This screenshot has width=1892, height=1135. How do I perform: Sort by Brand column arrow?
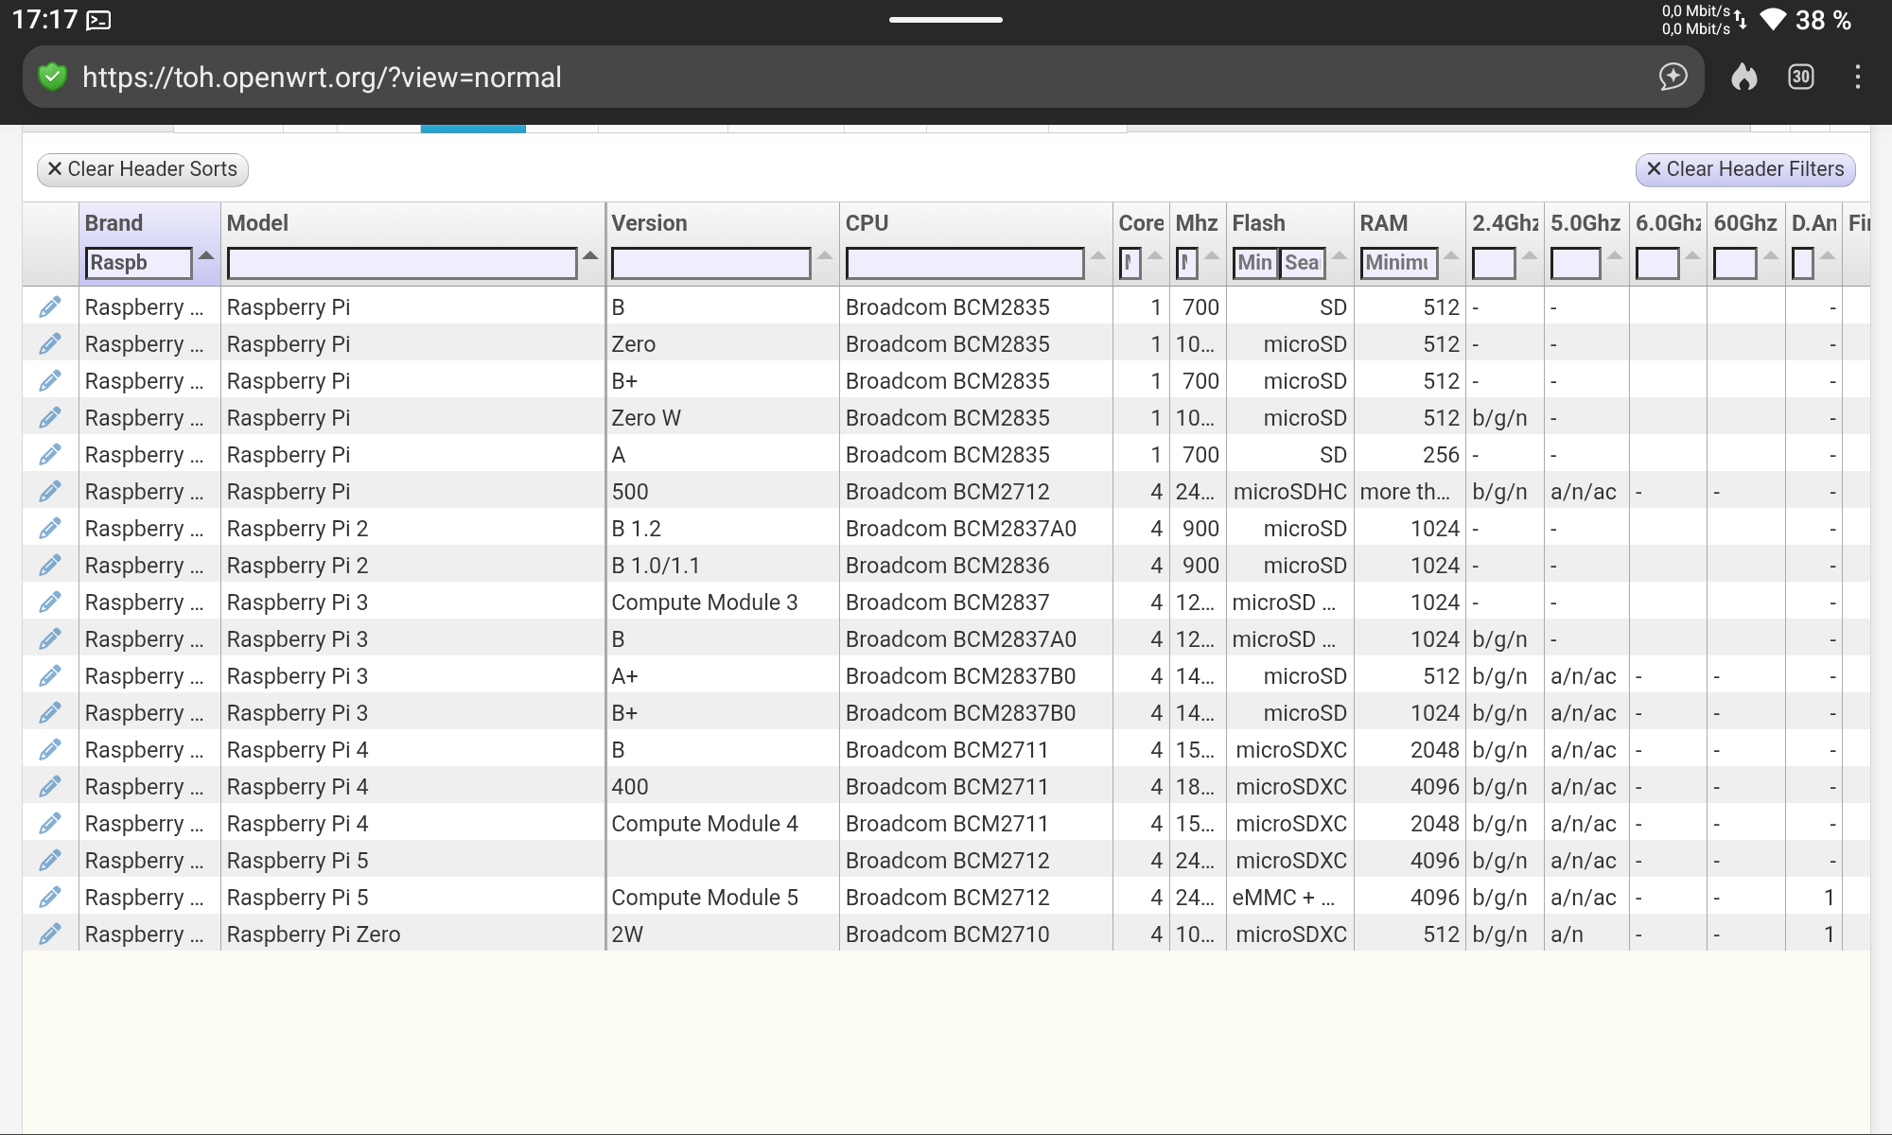click(206, 256)
